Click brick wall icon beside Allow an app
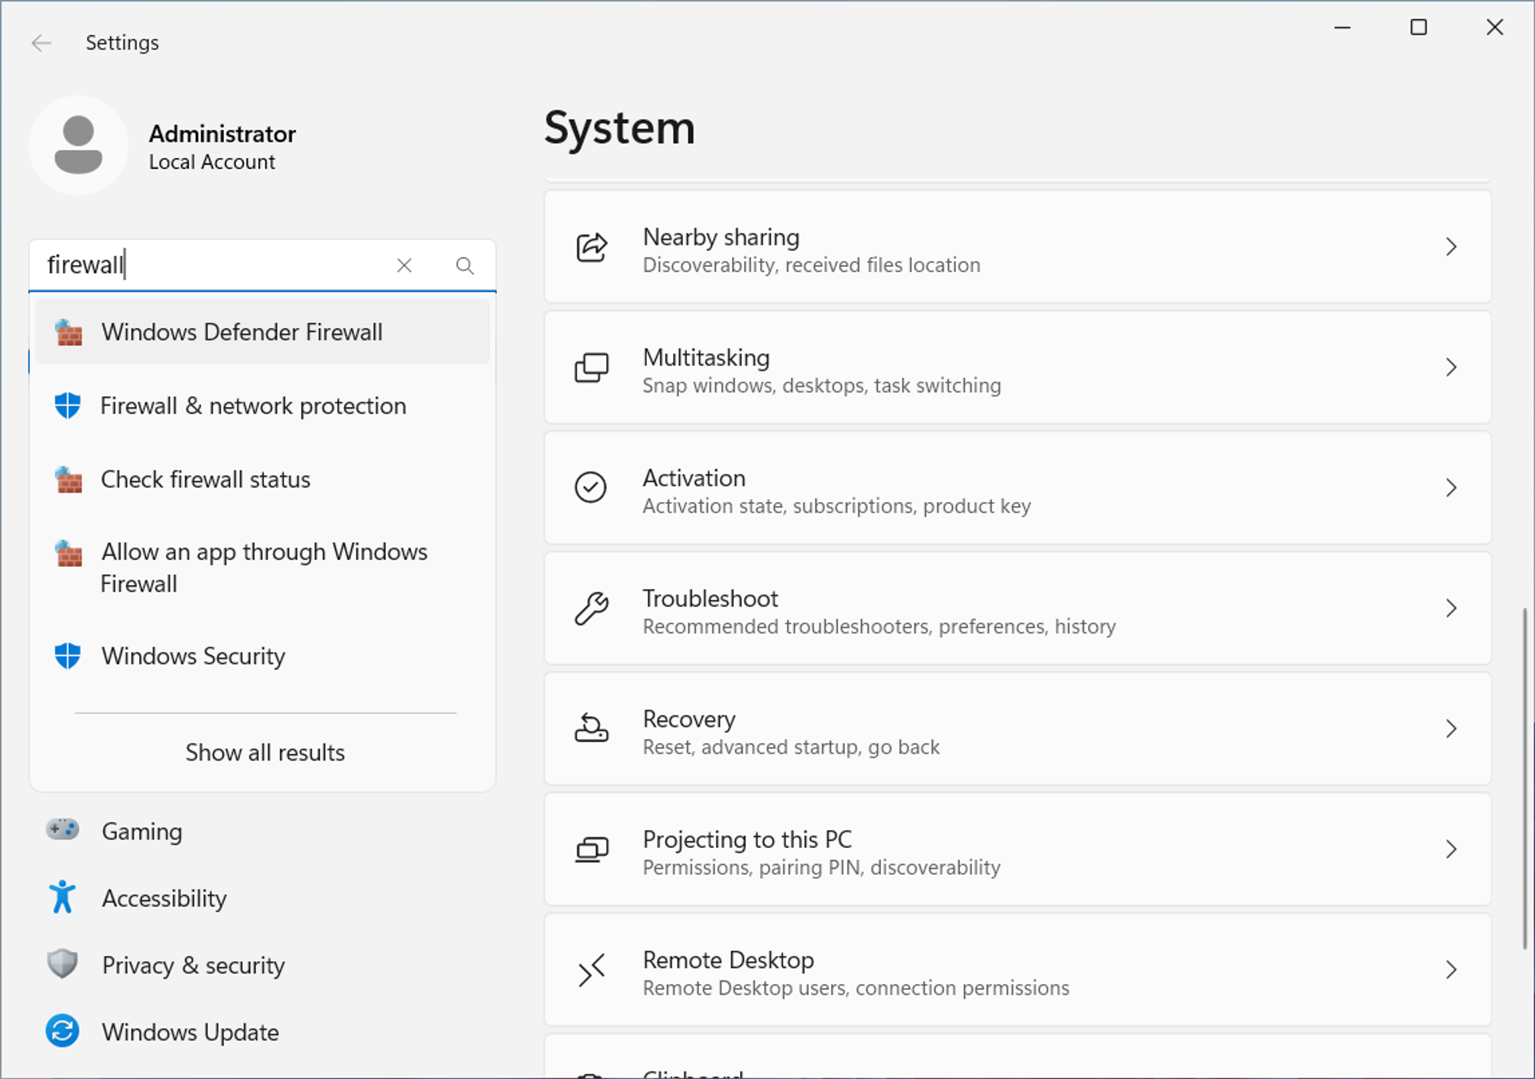 pyautogui.click(x=69, y=553)
